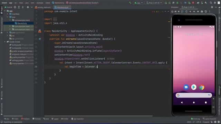Open the Project tool window tab

[x=1, y=10]
